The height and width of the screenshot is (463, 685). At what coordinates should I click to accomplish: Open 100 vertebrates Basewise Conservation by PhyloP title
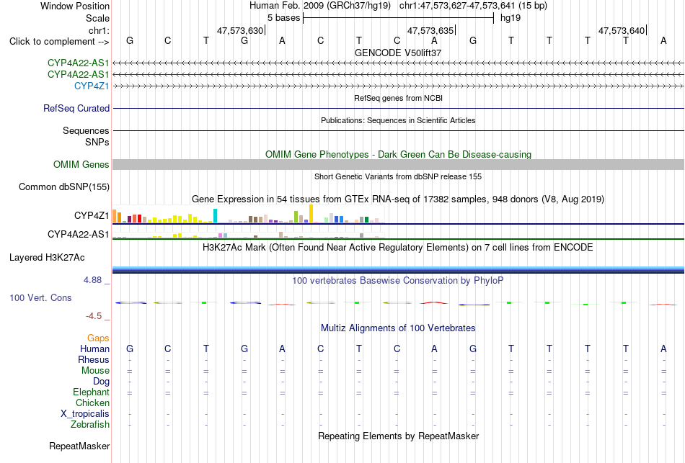398,281
